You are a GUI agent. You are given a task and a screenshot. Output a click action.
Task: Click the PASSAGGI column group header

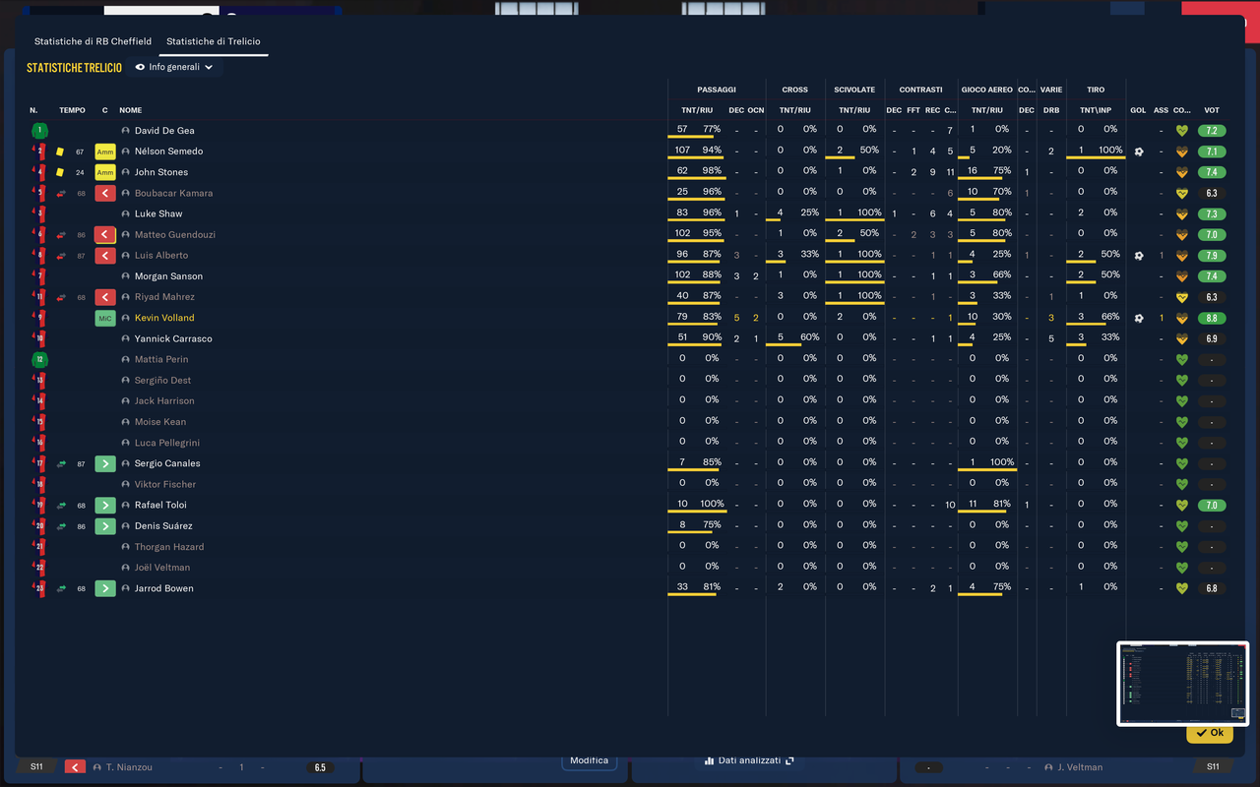[x=717, y=90]
